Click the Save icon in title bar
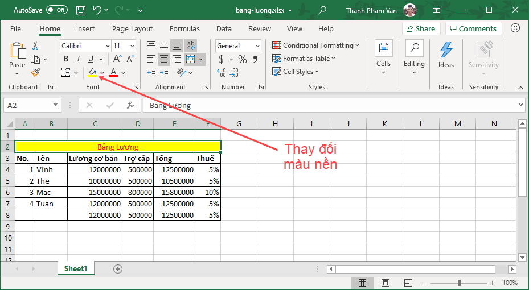 click(x=81, y=10)
